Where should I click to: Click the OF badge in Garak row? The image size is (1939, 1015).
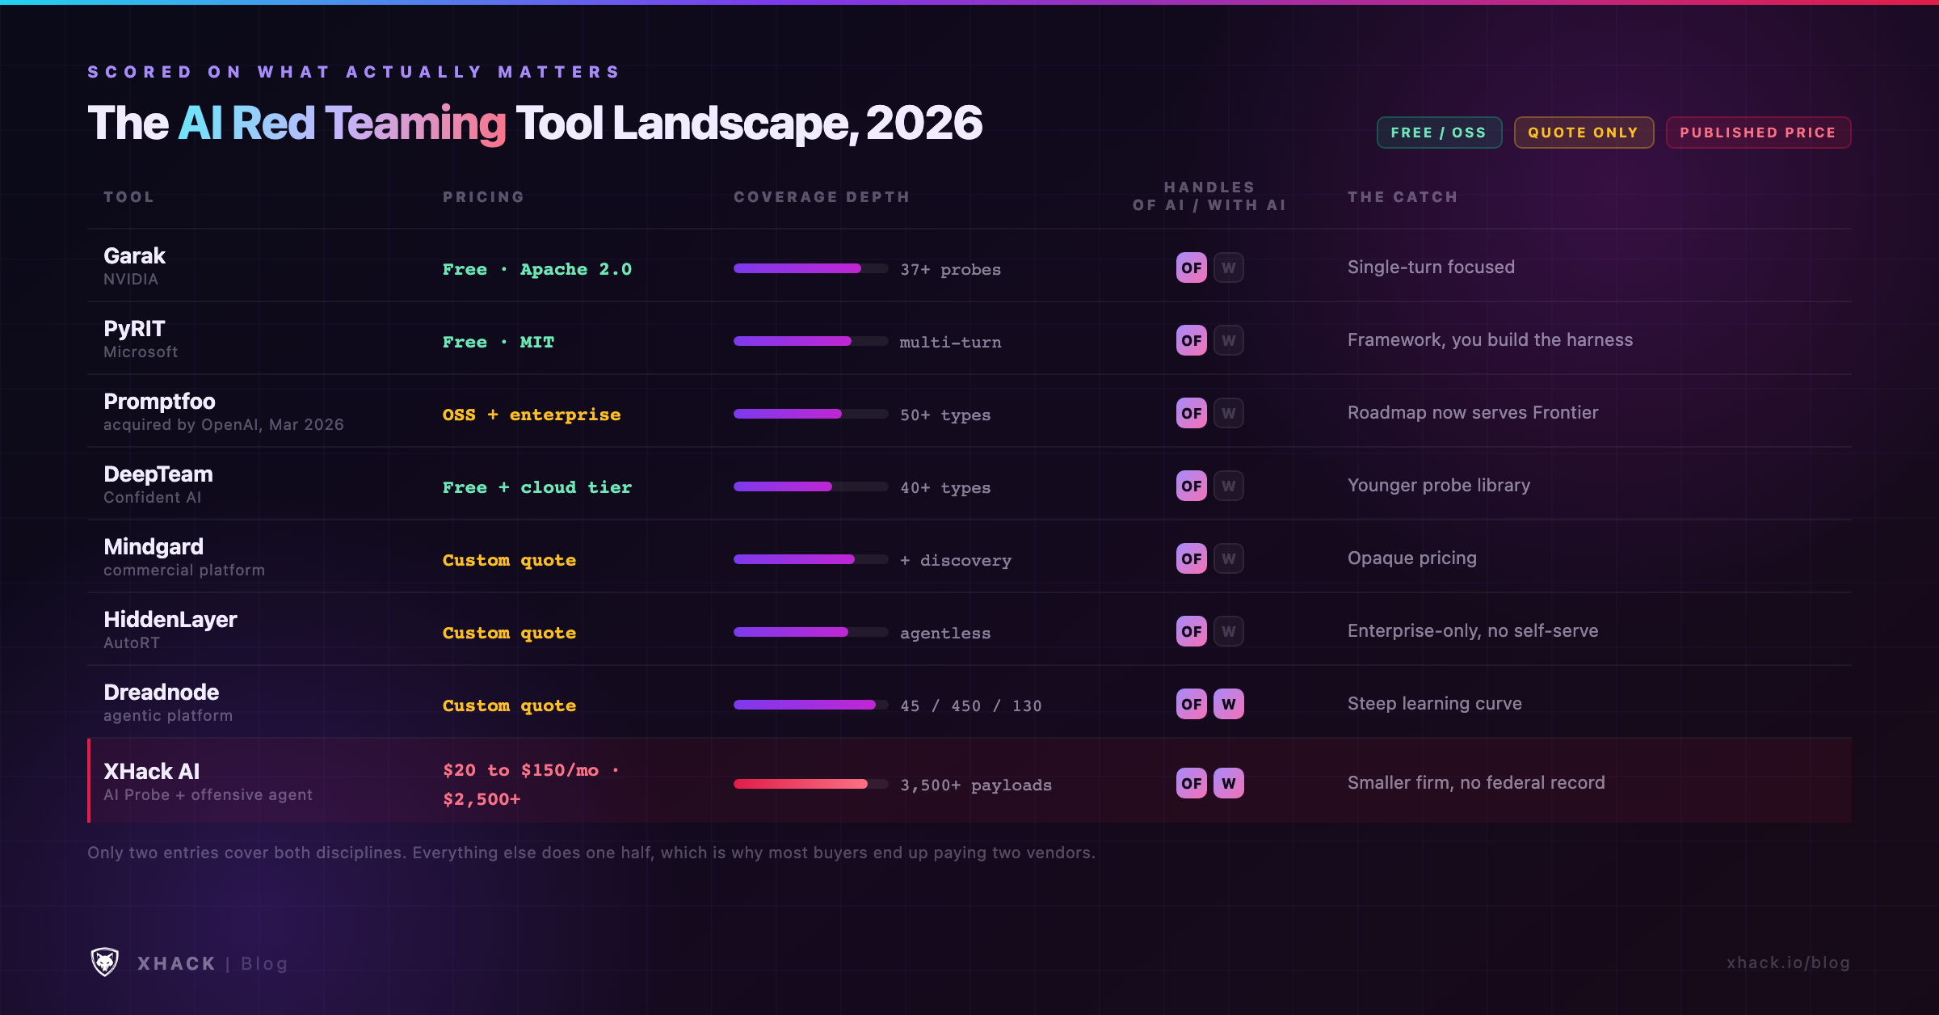1192,267
